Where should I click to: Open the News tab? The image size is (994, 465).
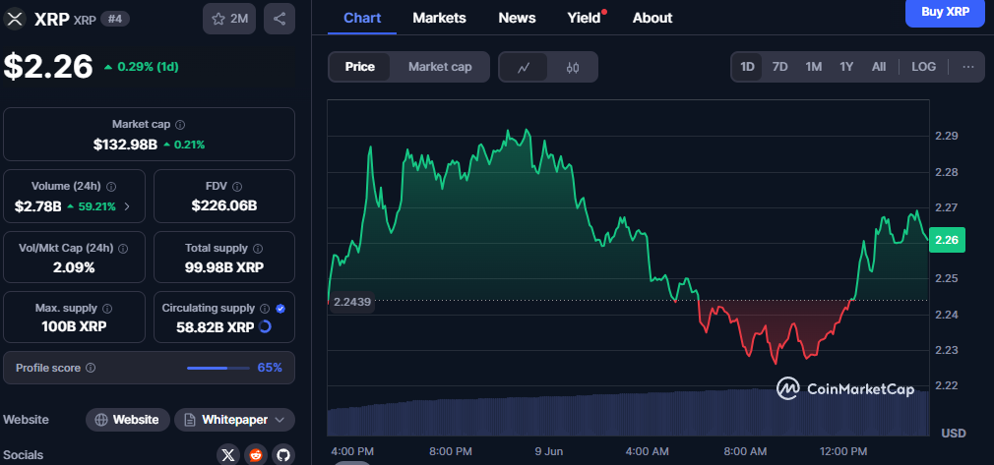coord(517,18)
